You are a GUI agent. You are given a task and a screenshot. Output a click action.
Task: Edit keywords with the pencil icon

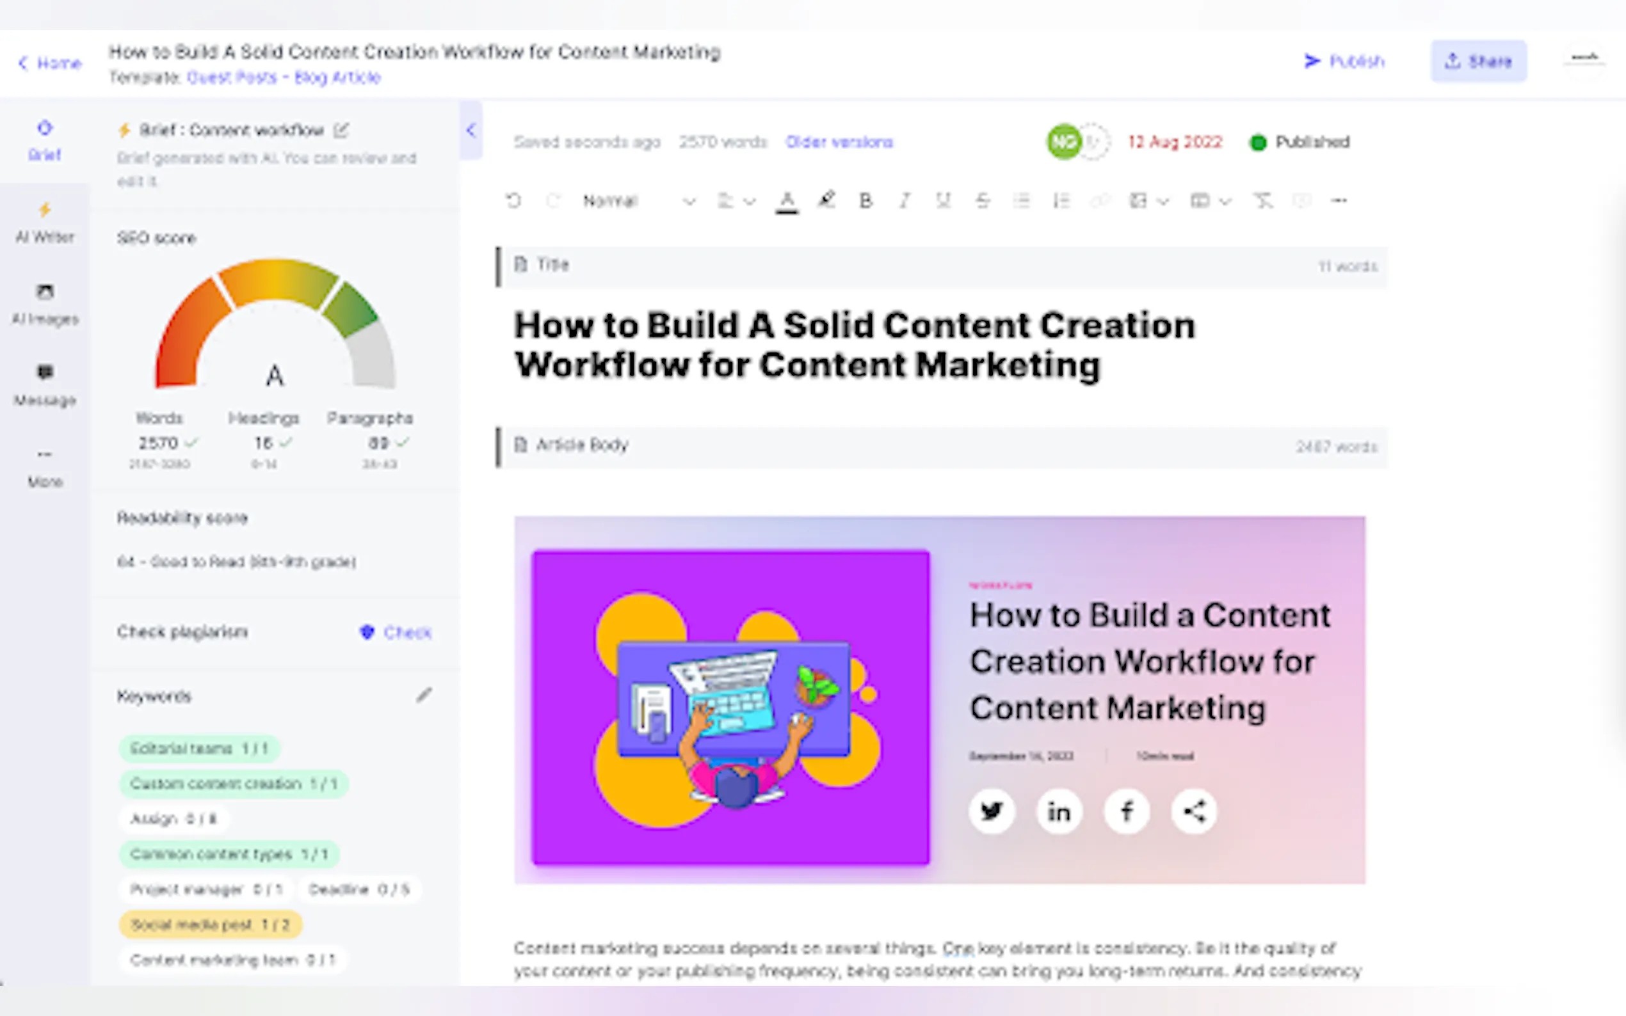[424, 695]
